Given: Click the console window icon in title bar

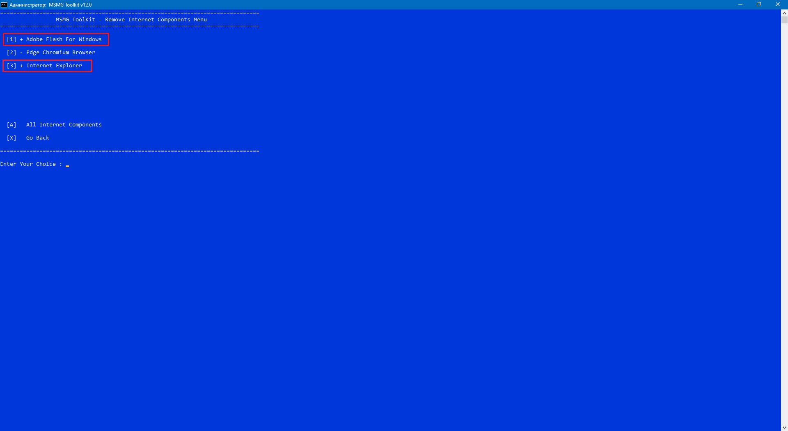Looking at the screenshot, I should click(4, 5).
